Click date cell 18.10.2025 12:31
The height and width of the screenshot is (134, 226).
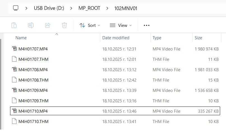pyautogui.click(x=119, y=49)
